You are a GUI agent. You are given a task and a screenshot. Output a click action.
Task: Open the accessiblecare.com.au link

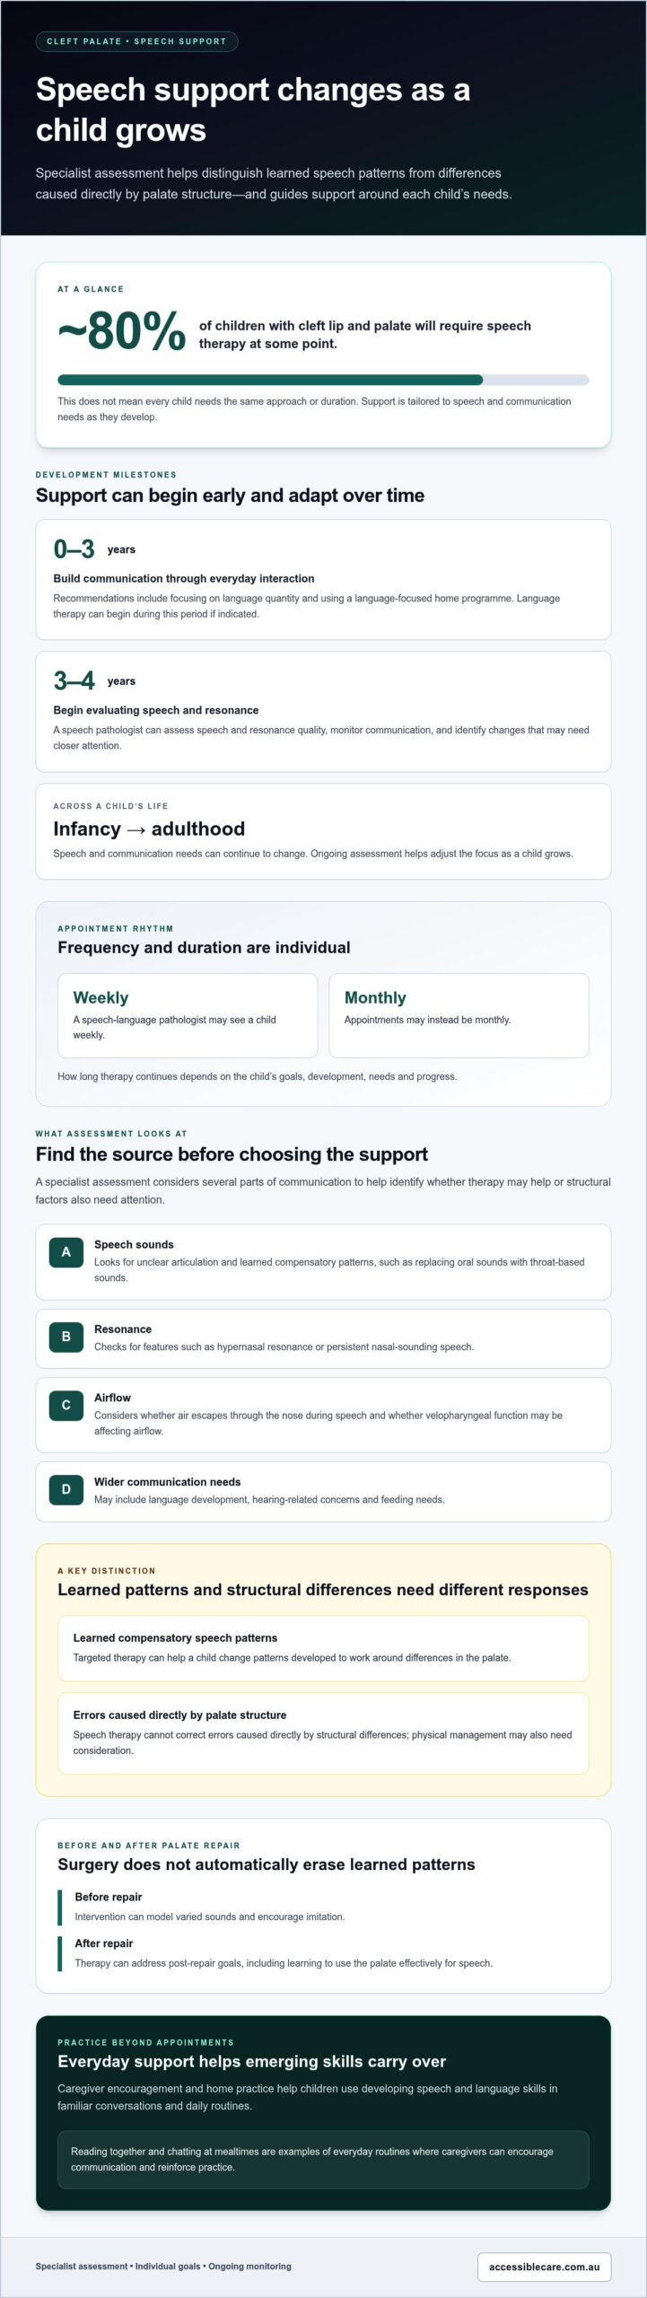pos(544,2267)
